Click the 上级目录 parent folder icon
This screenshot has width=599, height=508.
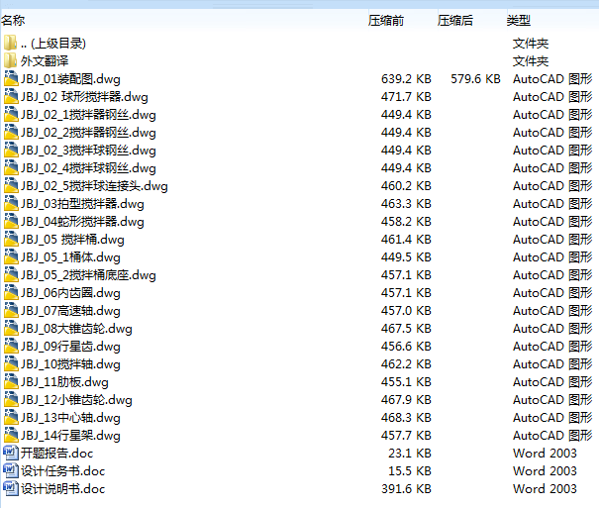point(11,43)
